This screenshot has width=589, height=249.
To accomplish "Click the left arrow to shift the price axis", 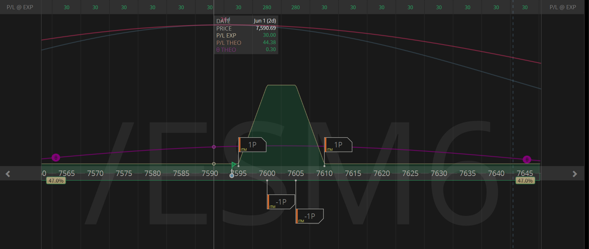I will pyautogui.click(x=8, y=174).
